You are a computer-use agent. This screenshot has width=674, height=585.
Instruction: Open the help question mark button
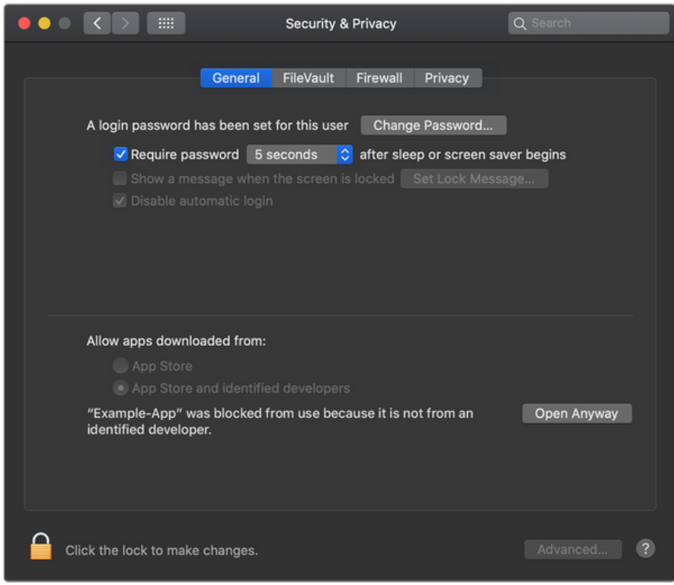coord(645,549)
